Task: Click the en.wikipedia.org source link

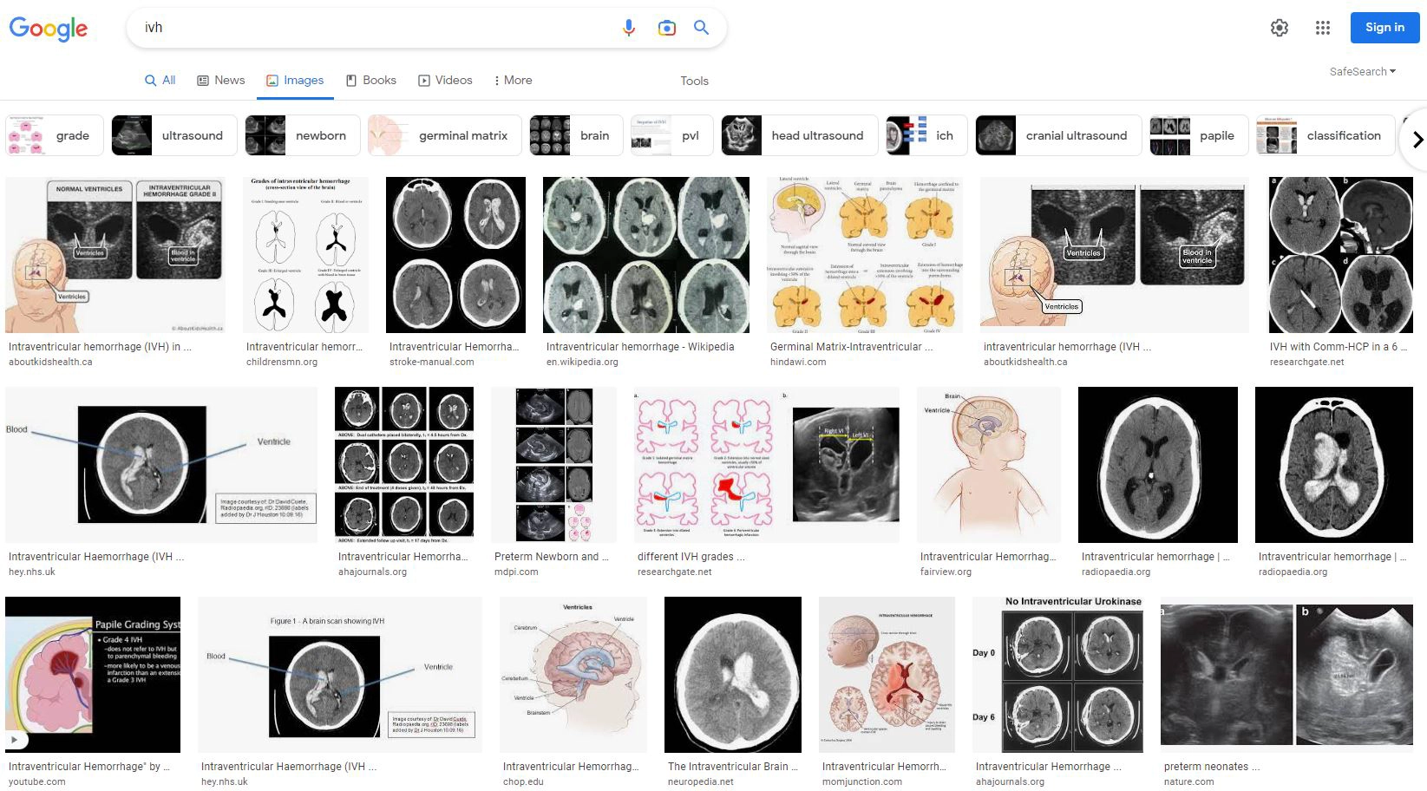Action: point(582,363)
